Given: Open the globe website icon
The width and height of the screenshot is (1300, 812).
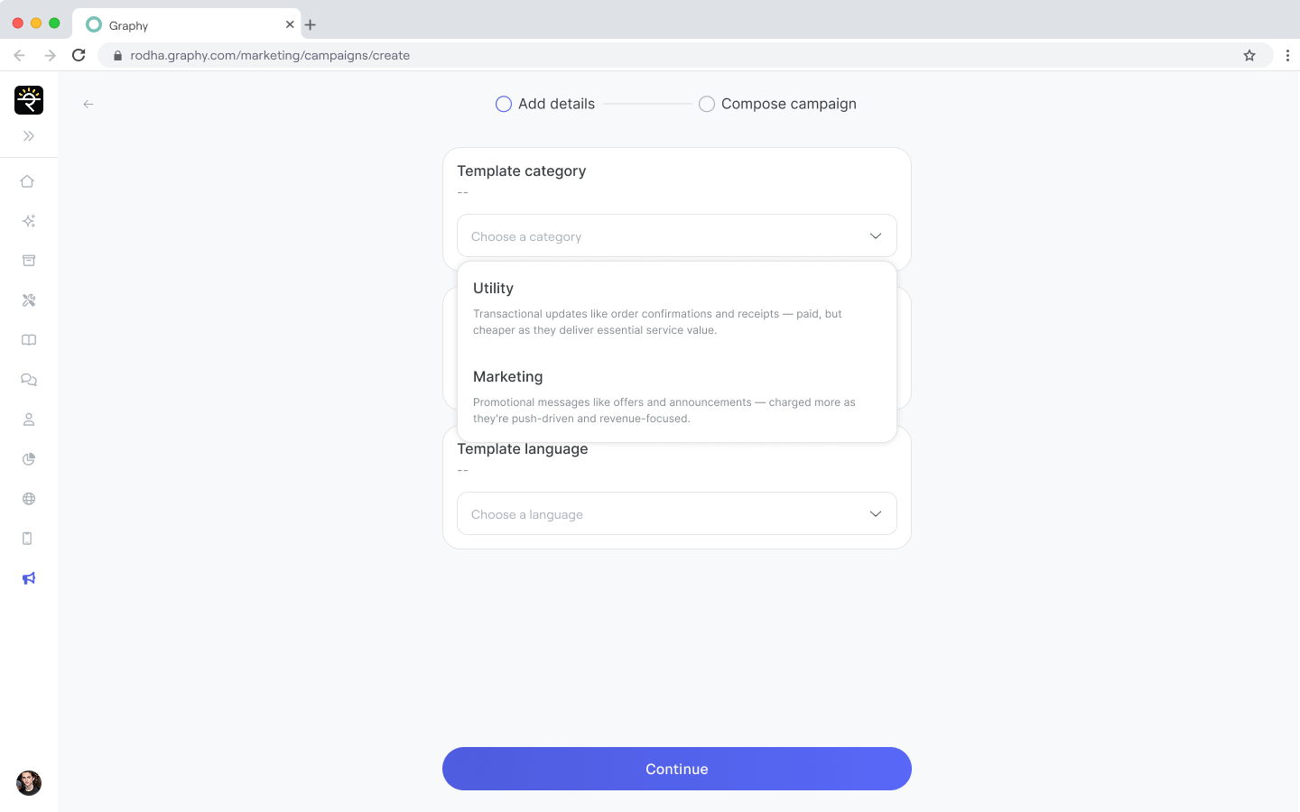Looking at the screenshot, I should tap(28, 499).
